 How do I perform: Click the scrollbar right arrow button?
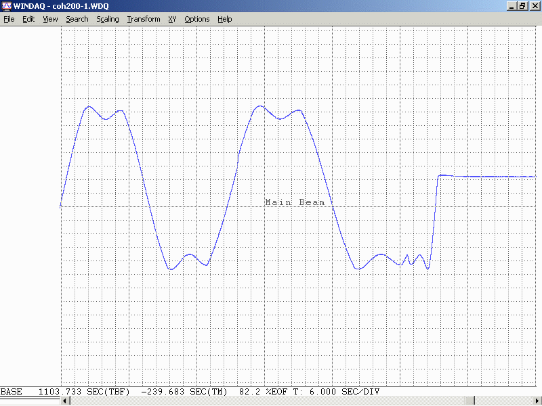pos(537,401)
